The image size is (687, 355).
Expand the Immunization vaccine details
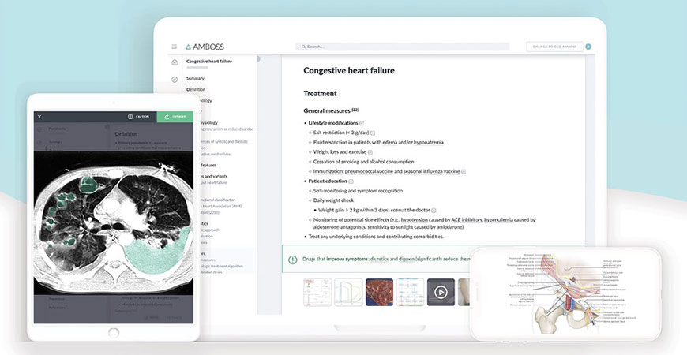coord(464,172)
